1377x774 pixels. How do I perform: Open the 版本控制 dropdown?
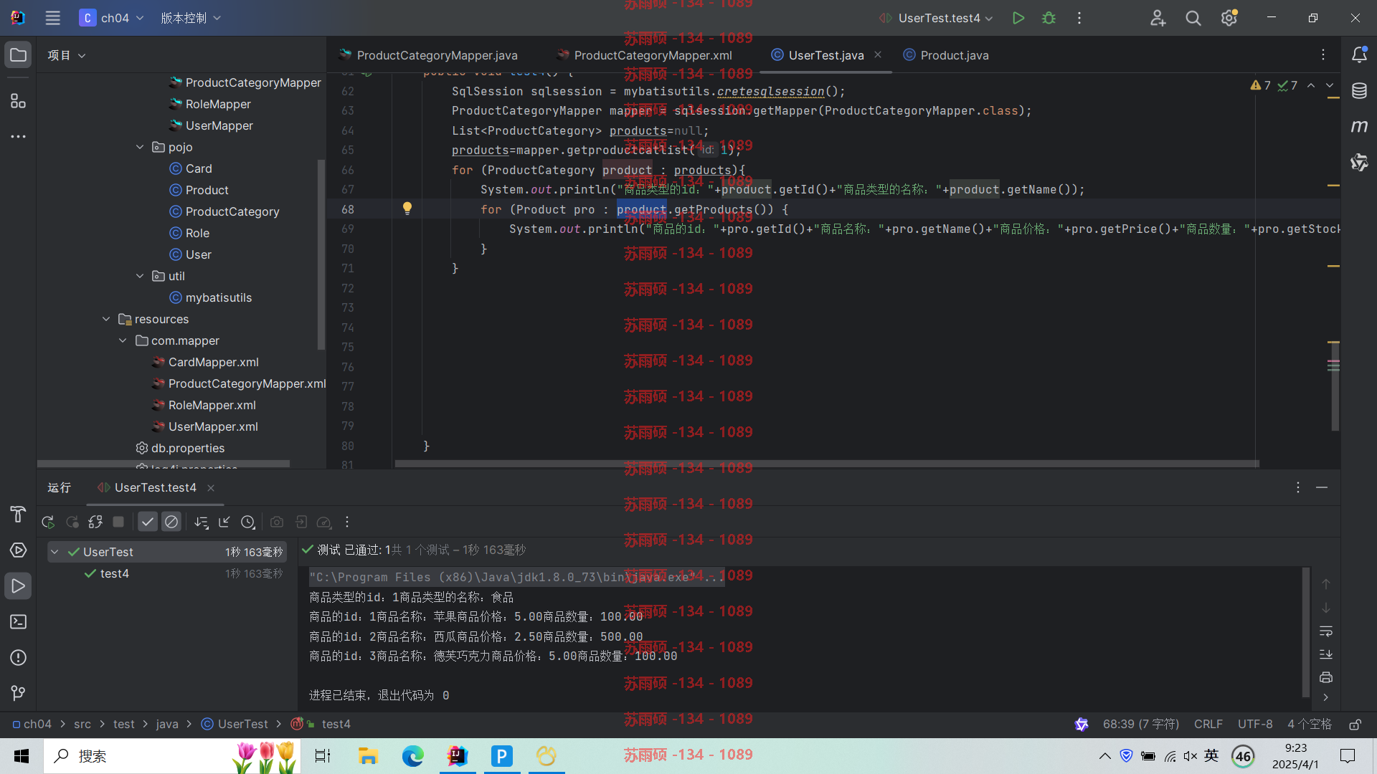coord(191,18)
